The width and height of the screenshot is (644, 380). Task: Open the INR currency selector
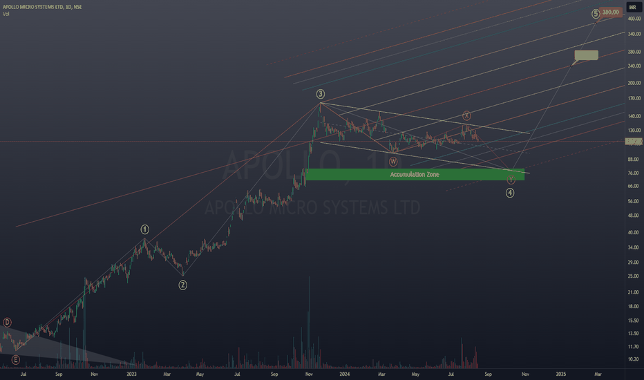pos(632,8)
